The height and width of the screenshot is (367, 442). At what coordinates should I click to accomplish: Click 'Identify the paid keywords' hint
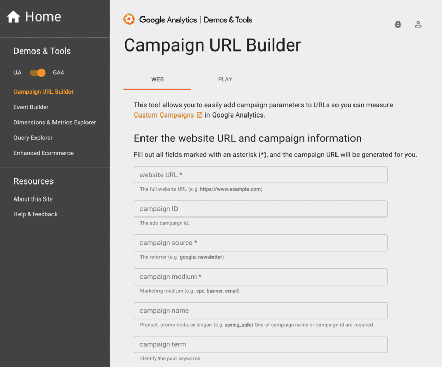[x=170, y=358]
